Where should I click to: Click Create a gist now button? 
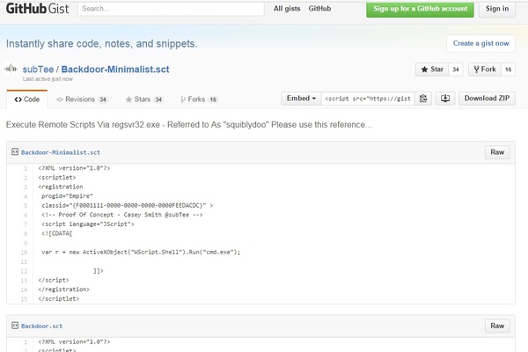click(x=480, y=43)
